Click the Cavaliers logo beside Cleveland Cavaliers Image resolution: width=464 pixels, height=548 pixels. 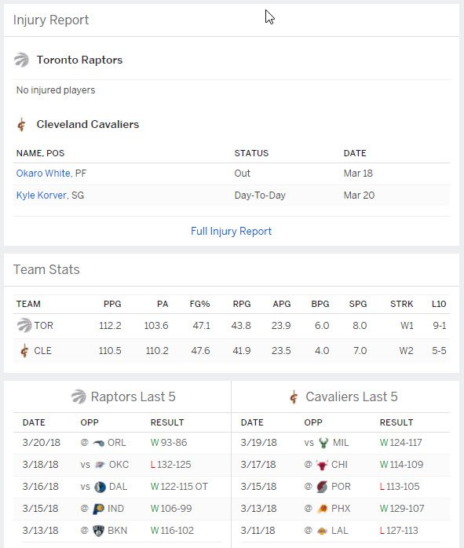click(21, 124)
